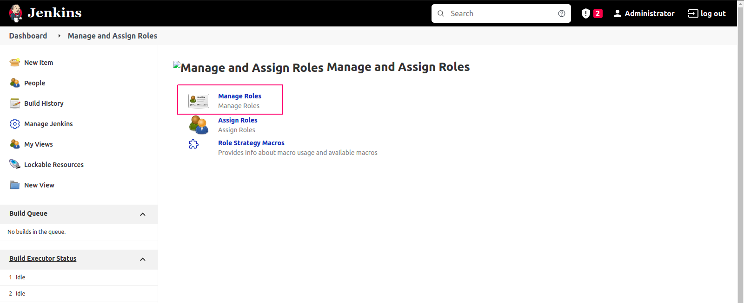Click the Role Strategy Macros puzzle icon
The width and height of the screenshot is (744, 303).
point(194,144)
